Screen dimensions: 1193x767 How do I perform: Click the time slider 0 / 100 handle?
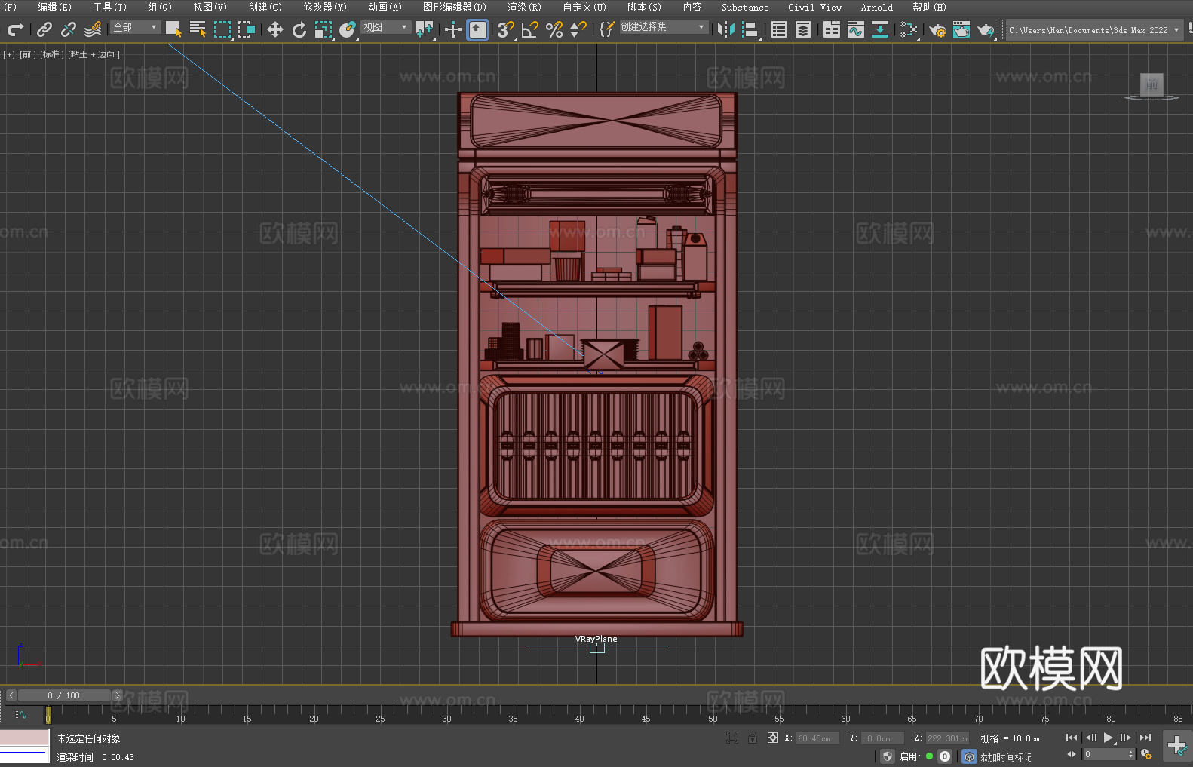(x=64, y=695)
